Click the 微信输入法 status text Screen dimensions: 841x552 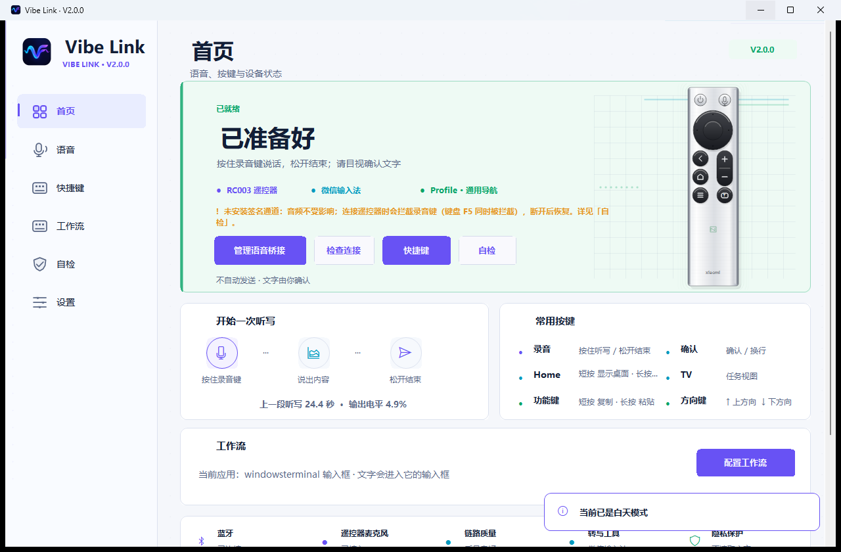click(x=341, y=191)
